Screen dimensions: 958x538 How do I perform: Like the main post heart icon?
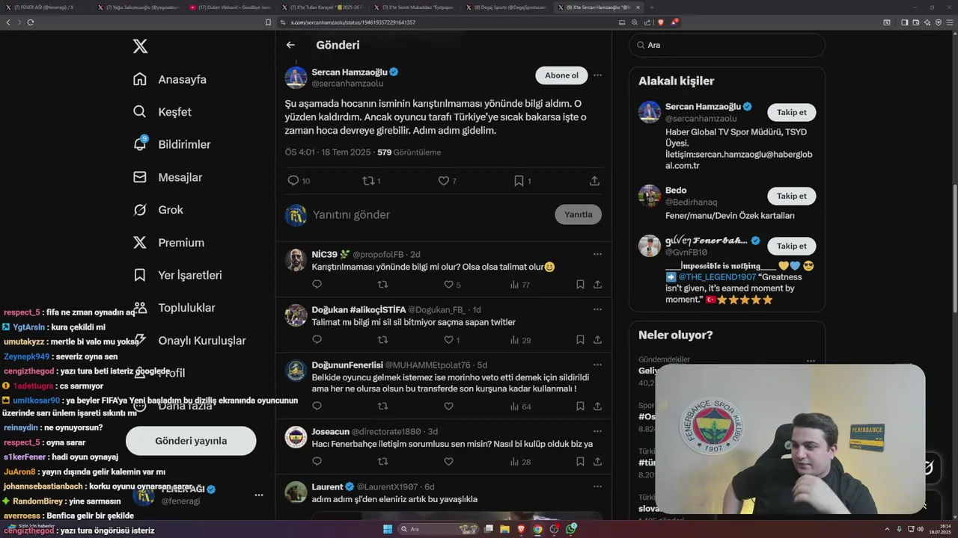click(x=443, y=181)
